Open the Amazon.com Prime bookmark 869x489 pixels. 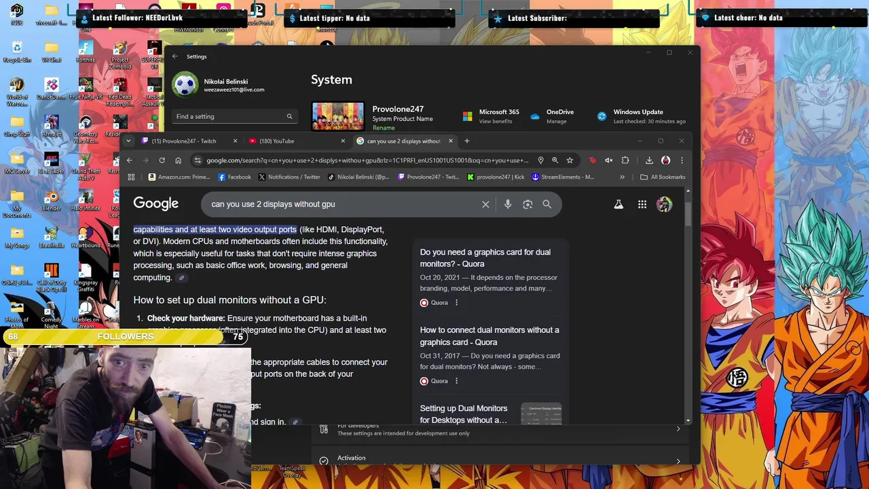[179, 177]
